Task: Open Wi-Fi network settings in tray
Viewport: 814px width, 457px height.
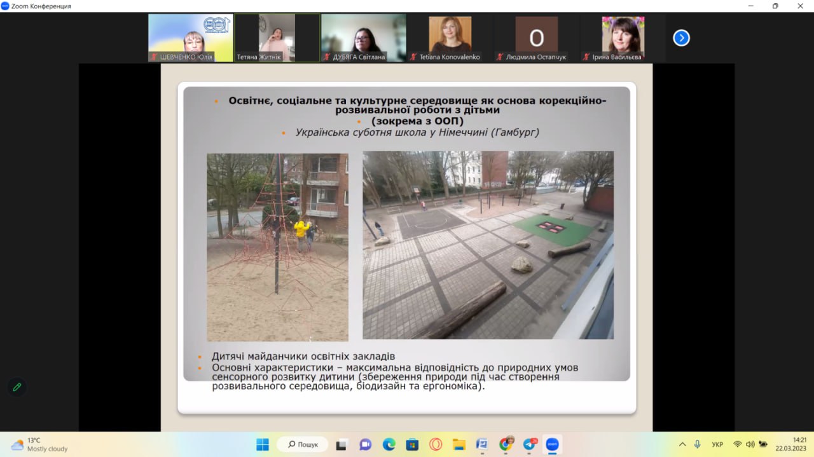Action: (x=737, y=444)
